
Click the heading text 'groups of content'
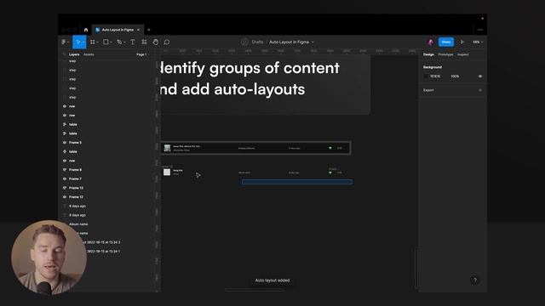(274, 68)
